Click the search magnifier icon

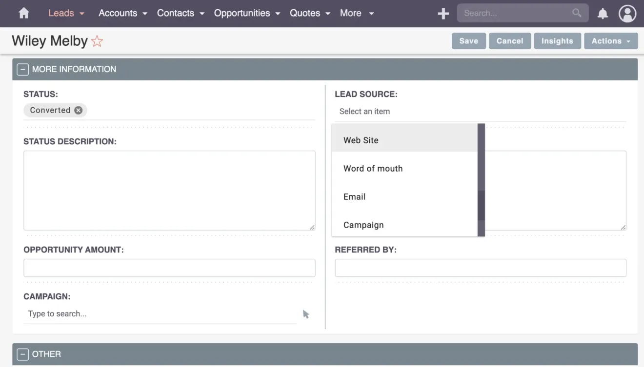(x=576, y=13)
